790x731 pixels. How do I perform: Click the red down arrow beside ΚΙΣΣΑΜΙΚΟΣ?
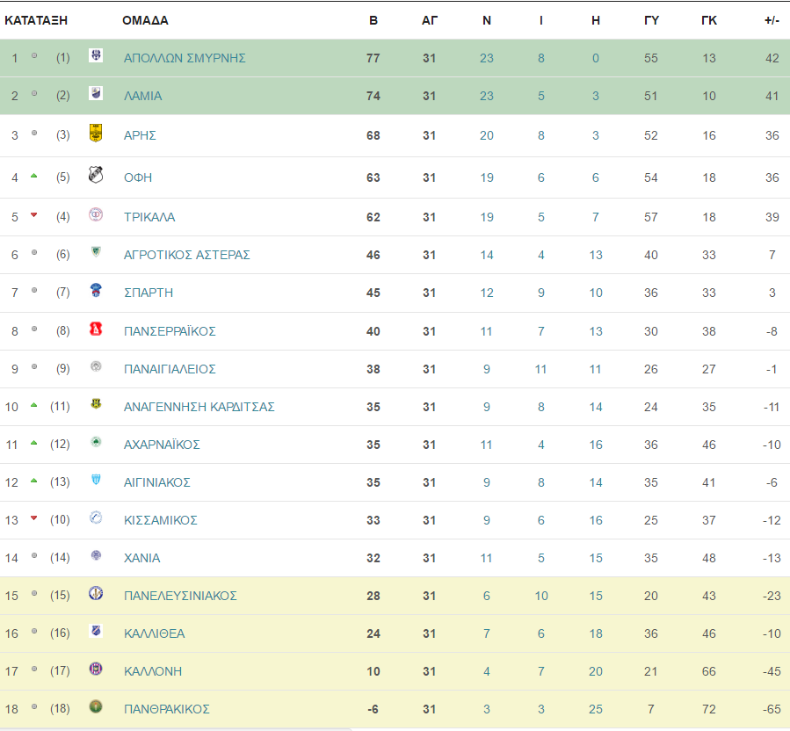33,517
